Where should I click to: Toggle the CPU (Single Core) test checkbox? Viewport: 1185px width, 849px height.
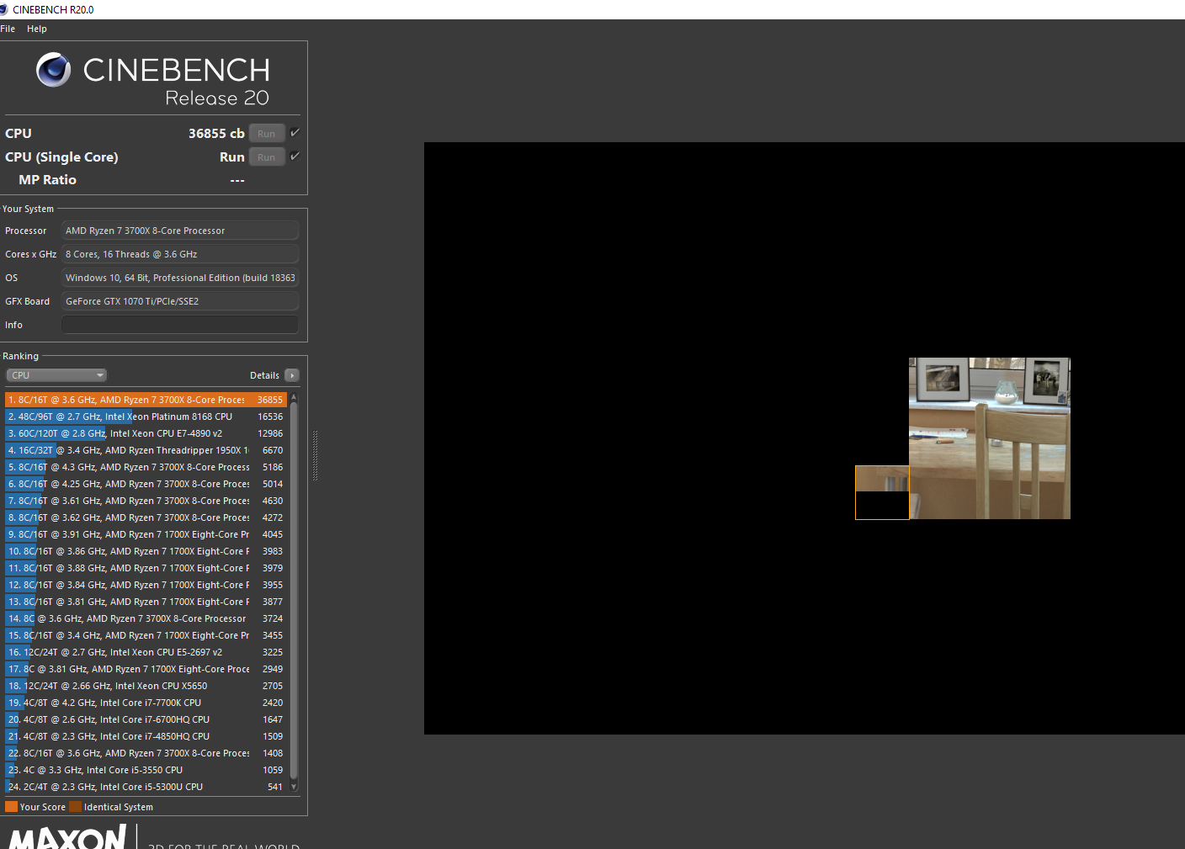tap(295, 157)
